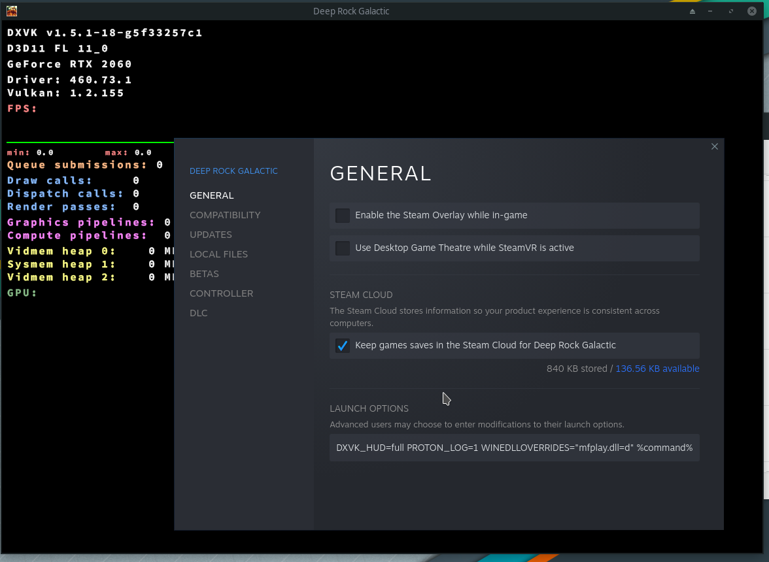Click the Dispatch calls HUD line
Image resolution: width=769 pixels, height=562 pixels.
[73, 194]
